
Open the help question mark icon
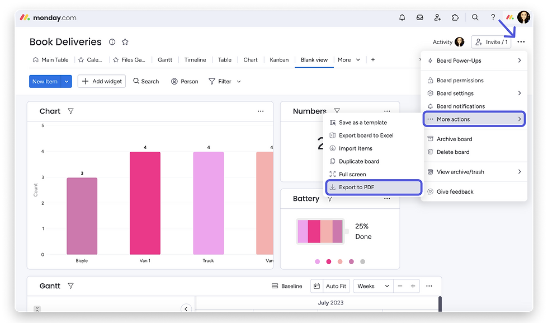tap(493, 17)
